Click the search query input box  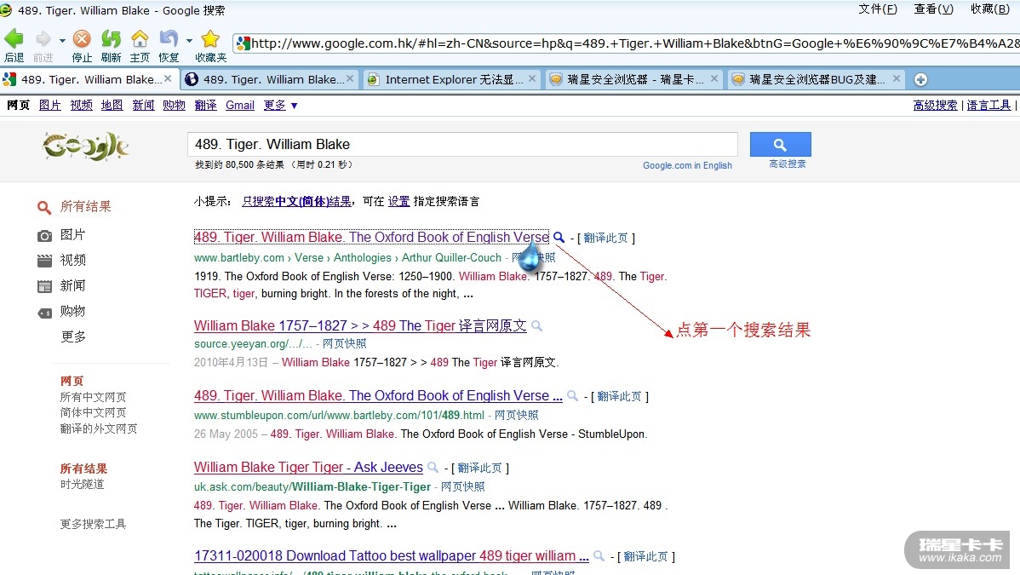click(462, 144)
